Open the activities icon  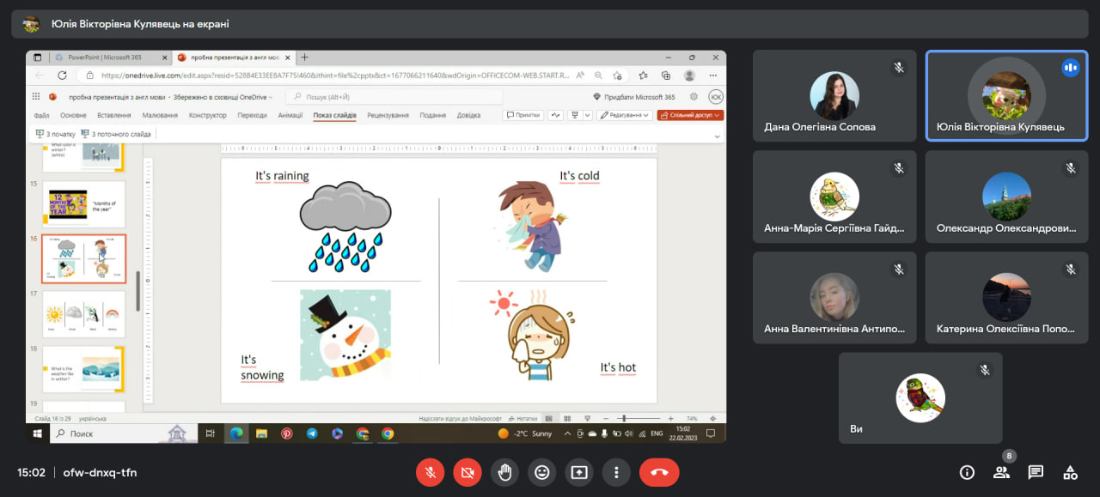coord(1070,472)
